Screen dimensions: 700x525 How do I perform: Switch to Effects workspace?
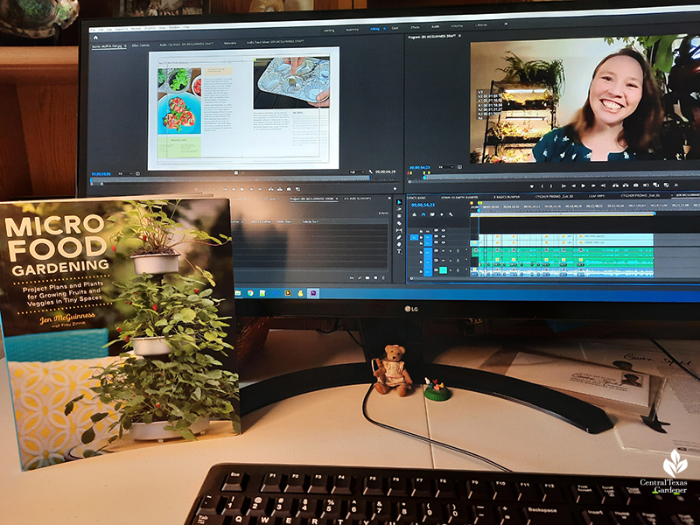point(415,27)
